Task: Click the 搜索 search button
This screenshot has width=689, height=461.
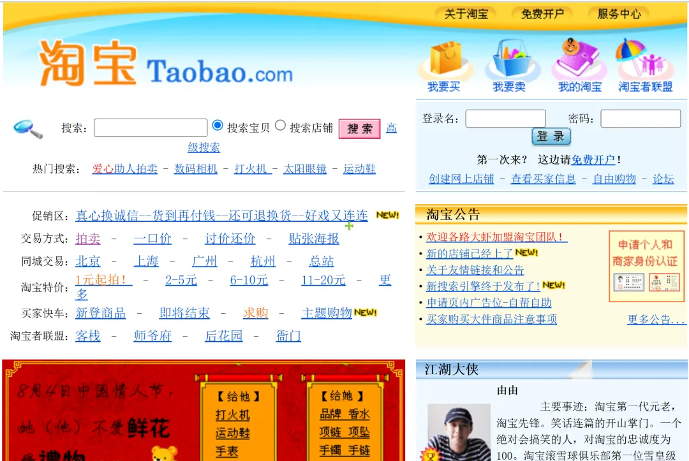Action: pos(359,129)
